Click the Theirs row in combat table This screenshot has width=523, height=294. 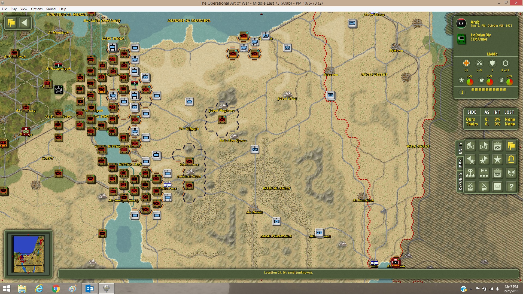tap(490, 124)
